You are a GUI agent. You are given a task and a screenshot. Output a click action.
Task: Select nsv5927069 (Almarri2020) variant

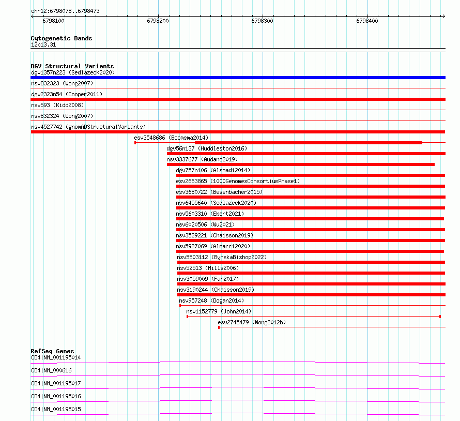click(213, 246)
